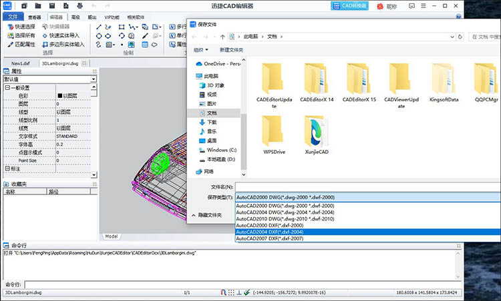The image size is (501, 301).
Task: Select AutoCAD2000 DXF(*.dxf-2000) option
Action: 367,225
